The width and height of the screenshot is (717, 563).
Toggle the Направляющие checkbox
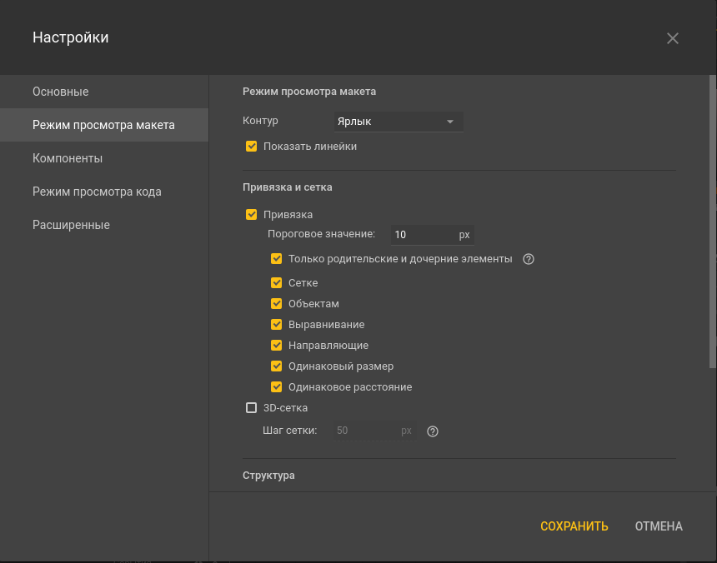coord(277,346)
